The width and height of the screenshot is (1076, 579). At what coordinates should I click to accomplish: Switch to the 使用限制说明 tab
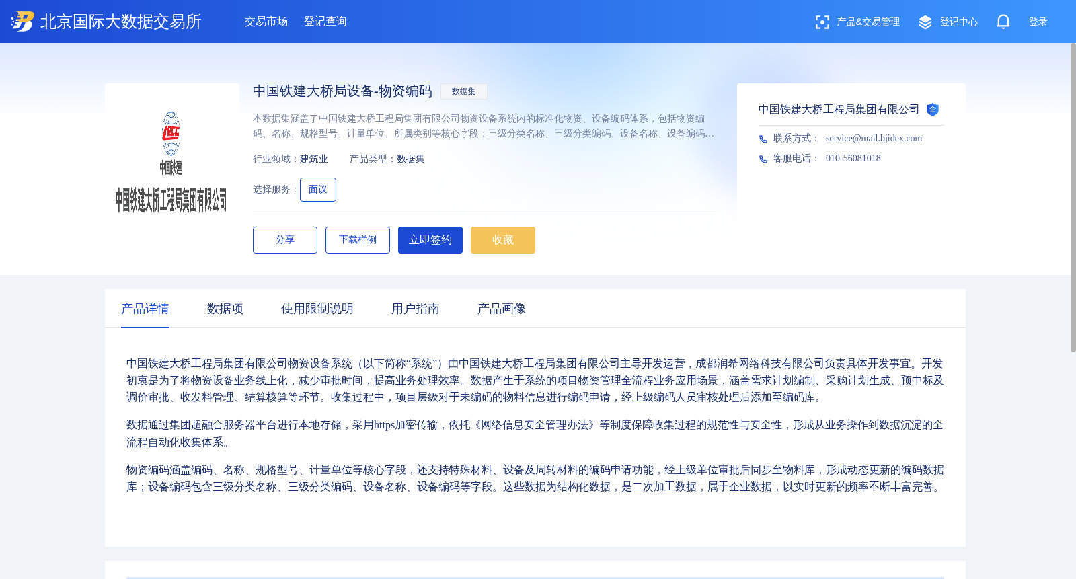tap(317, 309)
